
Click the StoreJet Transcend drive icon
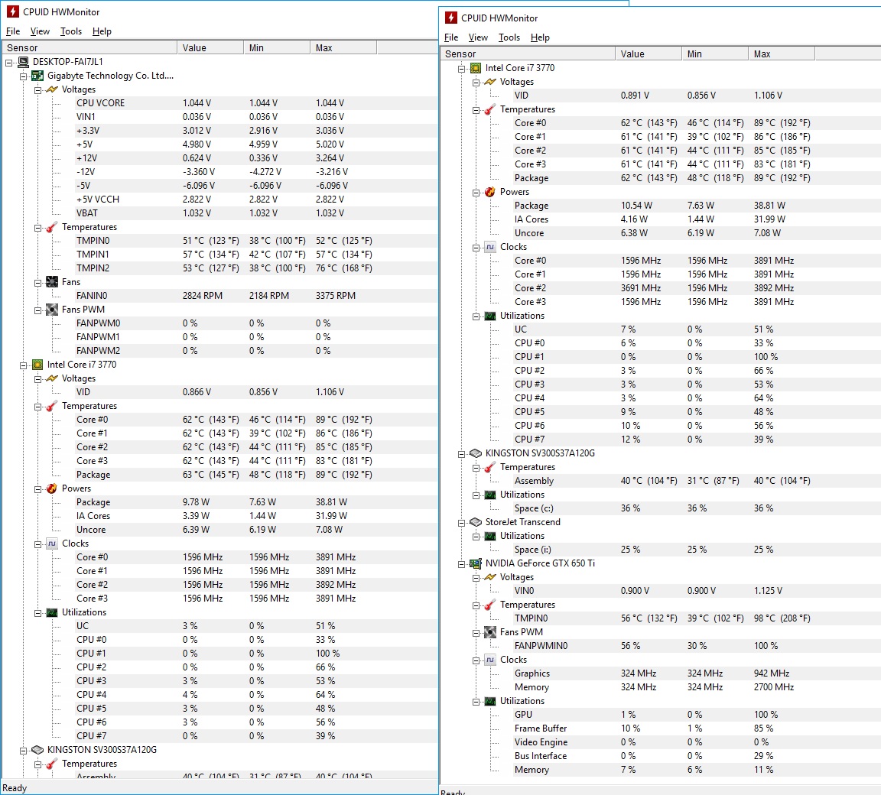point(476,522)
